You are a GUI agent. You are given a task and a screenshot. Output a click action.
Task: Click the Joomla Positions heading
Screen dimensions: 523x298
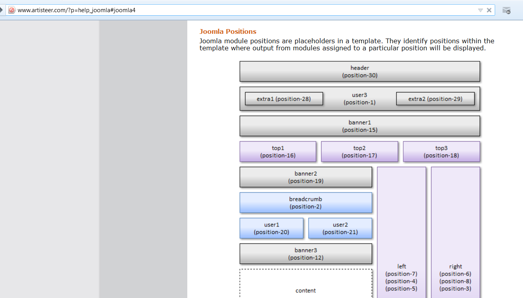click(228, 31)
